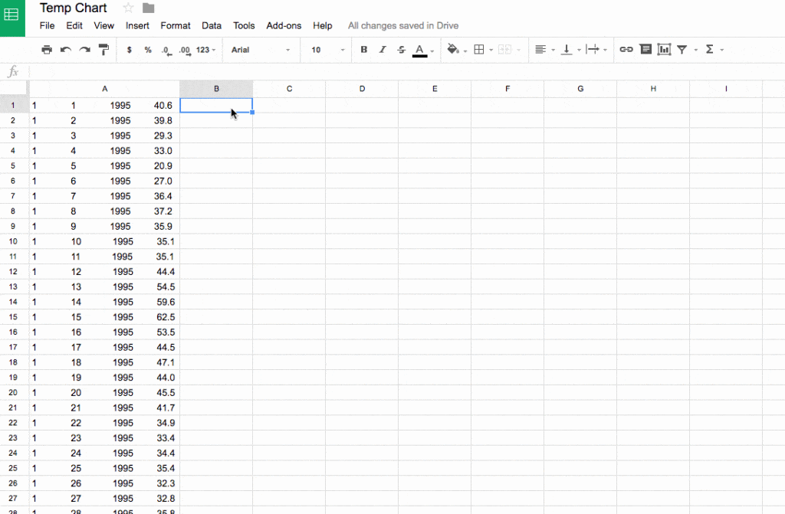Open the Tools menu
Viewport: 785px width, 514px height.
(244, 25)
